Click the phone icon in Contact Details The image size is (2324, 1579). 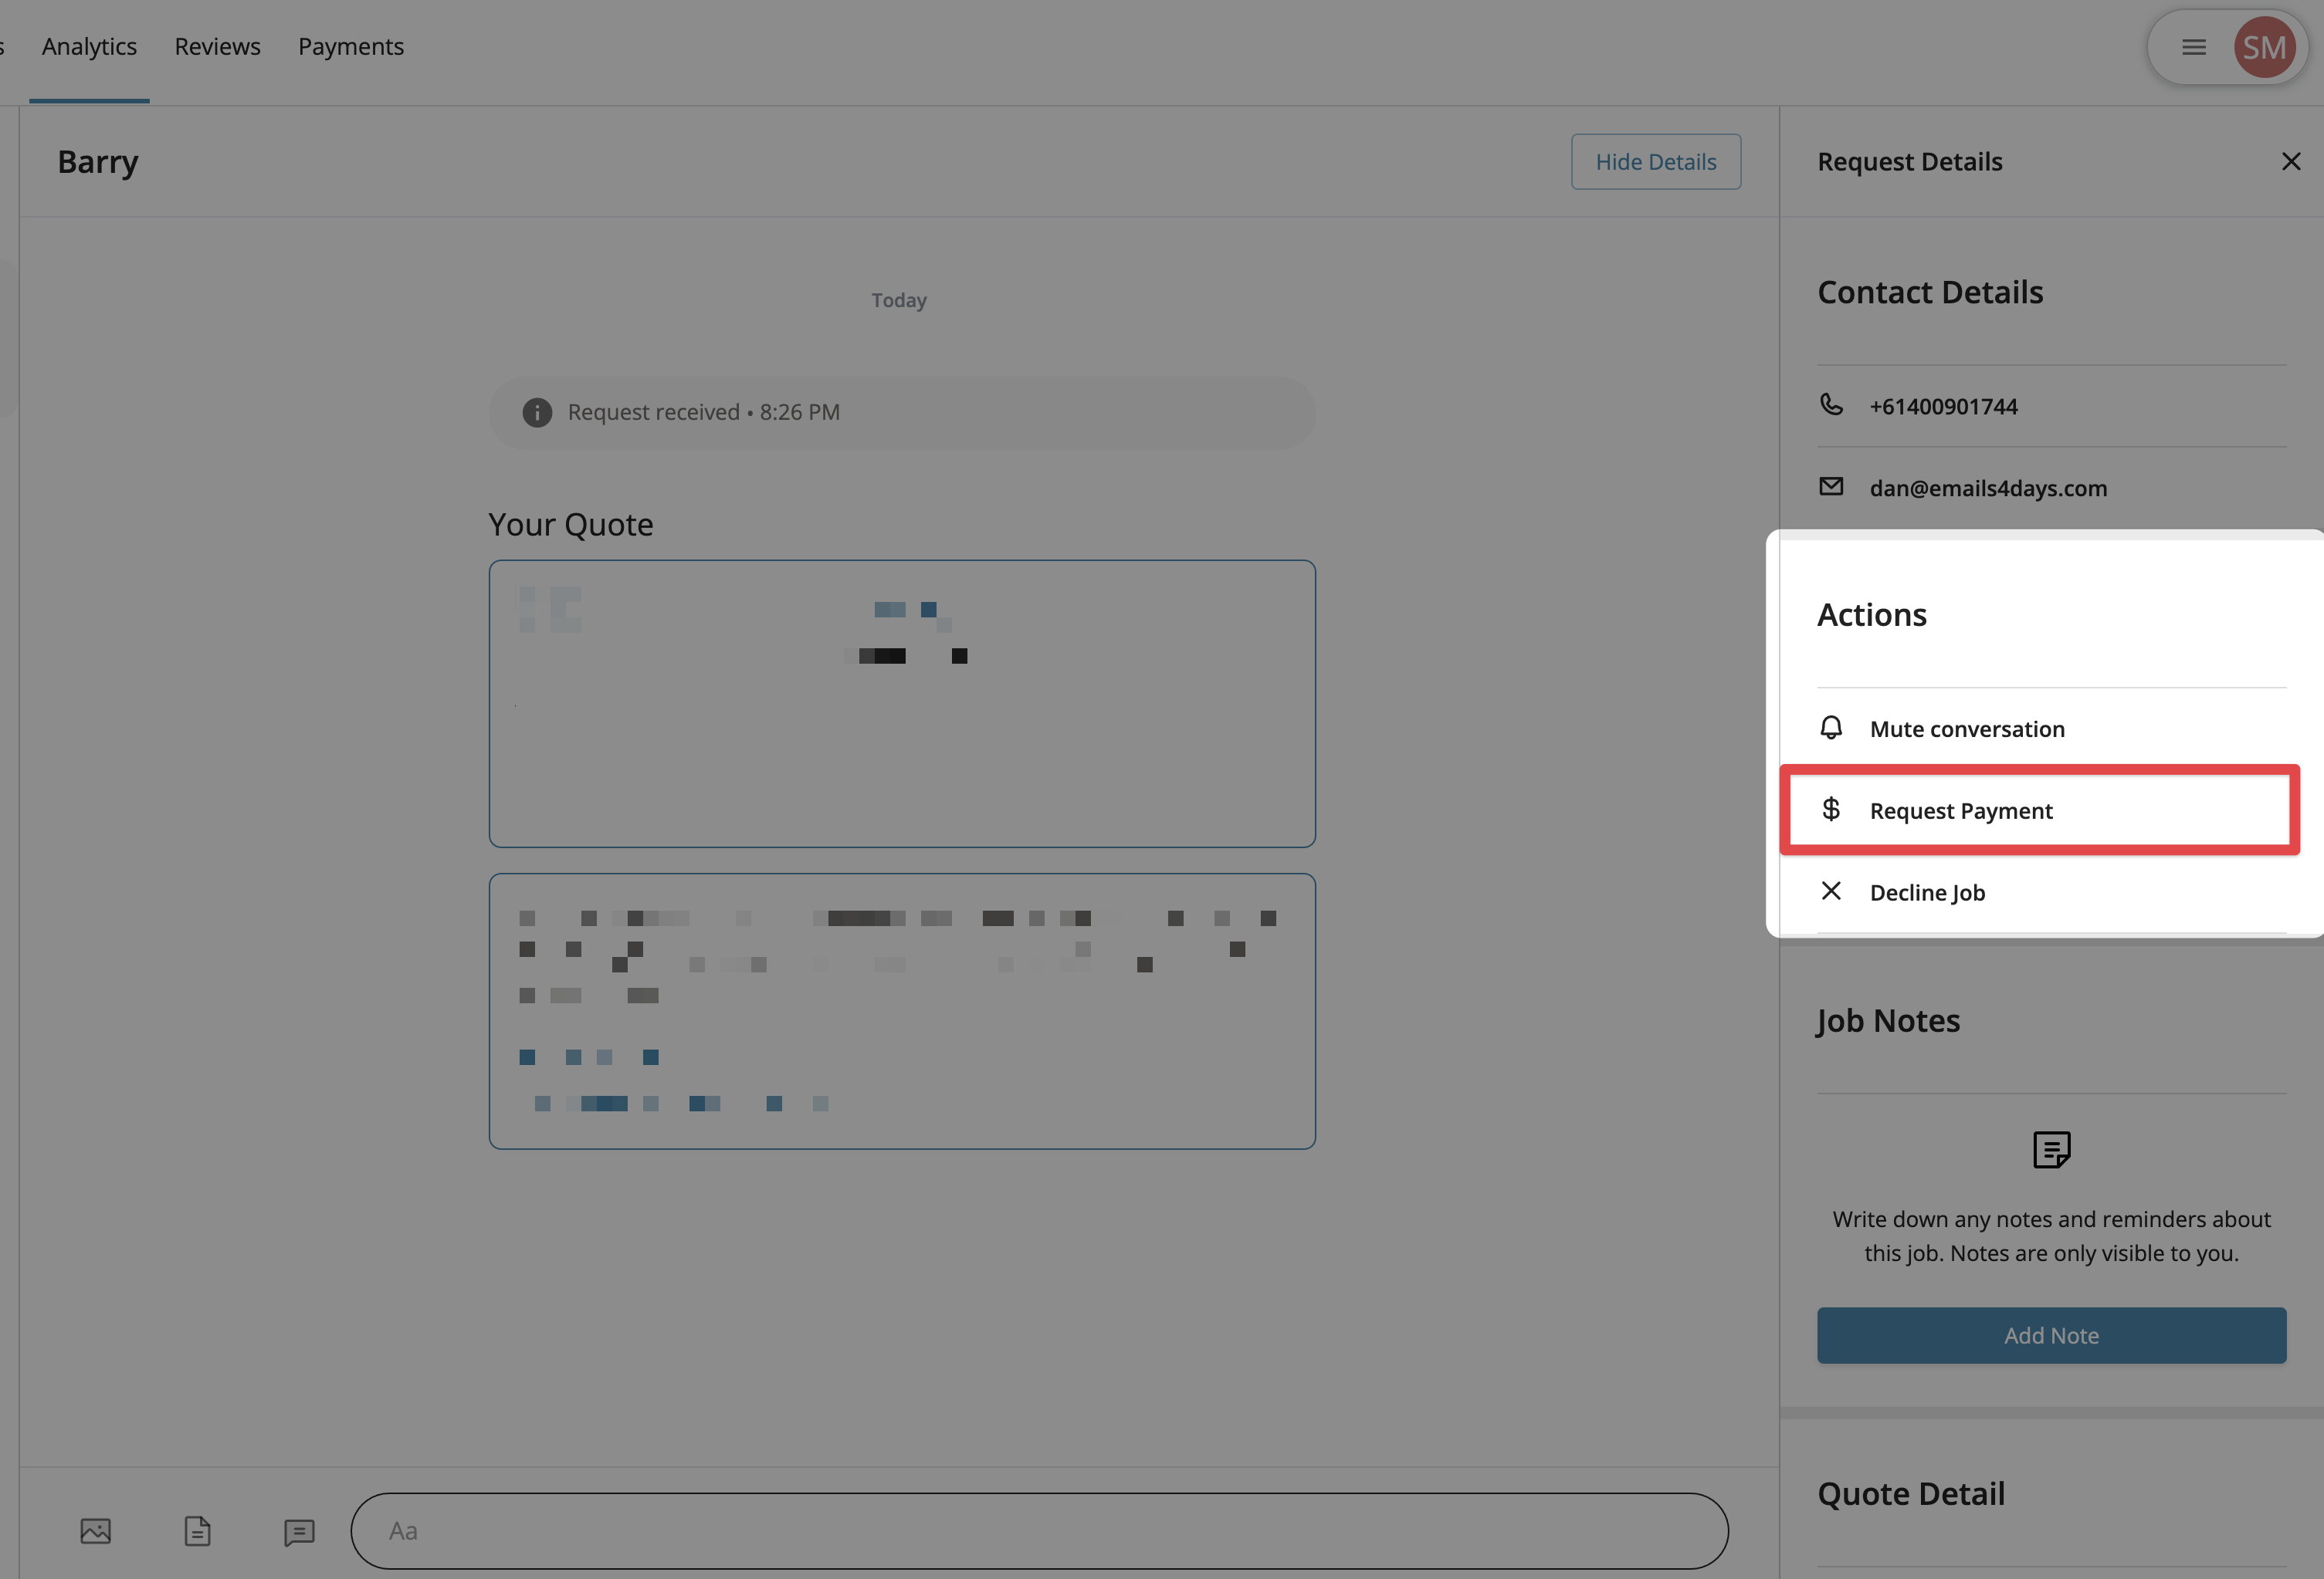click(x=1831, y=404)
